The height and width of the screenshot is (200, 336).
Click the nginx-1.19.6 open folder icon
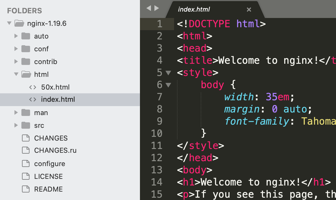(x=19, y=23)
